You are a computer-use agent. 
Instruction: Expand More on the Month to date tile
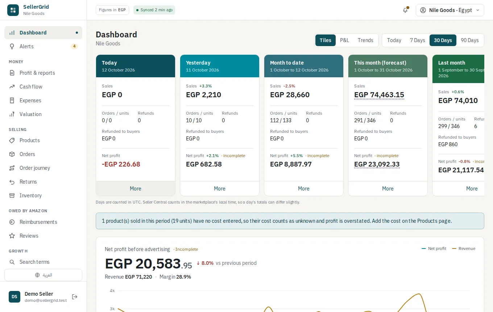point(304,189)
